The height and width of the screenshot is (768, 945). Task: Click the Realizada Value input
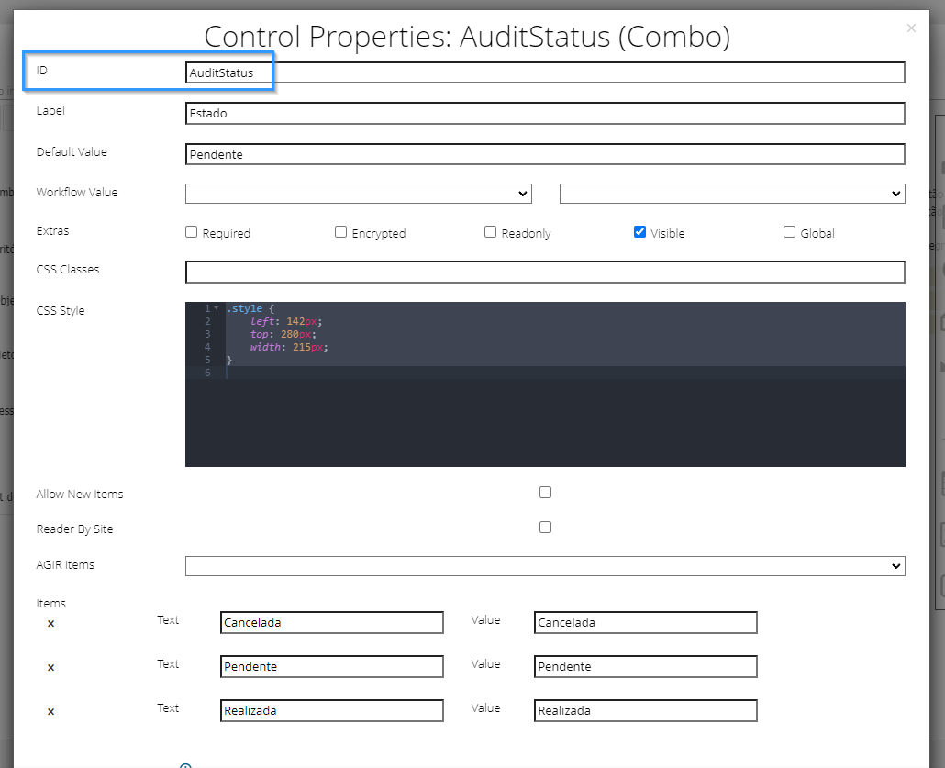646,711
